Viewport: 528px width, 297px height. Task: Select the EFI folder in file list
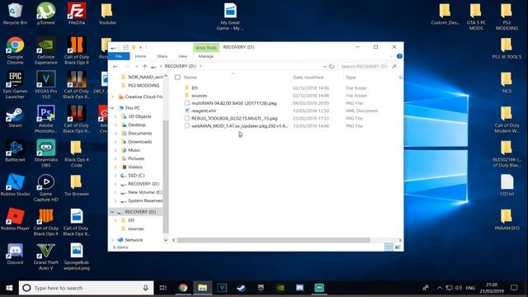195,88
